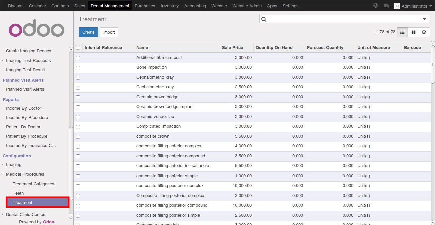Expand Dental Clinic Centers menu
The width and height of the screenshot is (435, 225).
coord(3,215)
